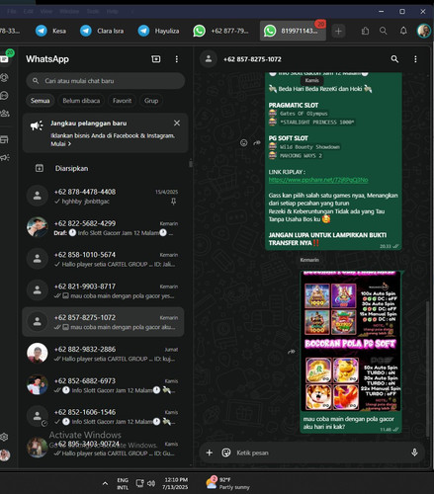Open chat with +62 821-9903-8717
This screenshot has height=494, width=434.
click(103, 290)
